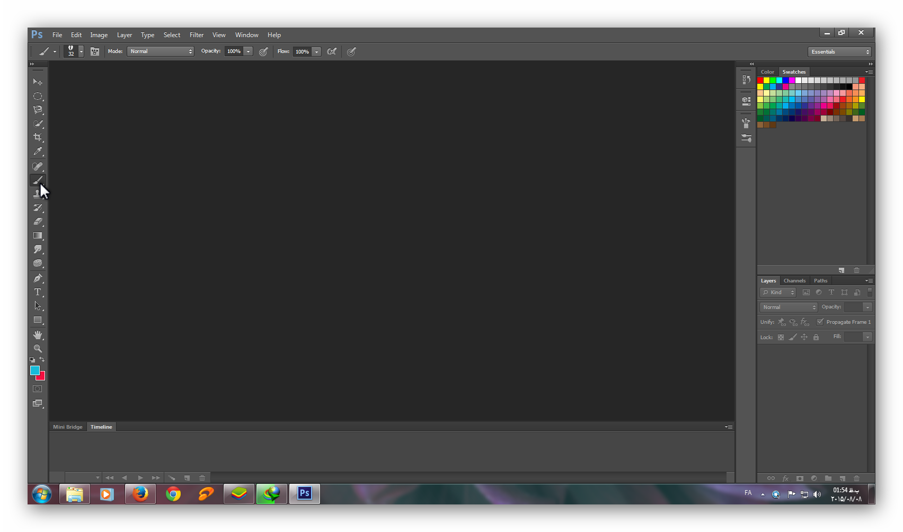Select the Type tool in toolbox

tap(38, 292)
